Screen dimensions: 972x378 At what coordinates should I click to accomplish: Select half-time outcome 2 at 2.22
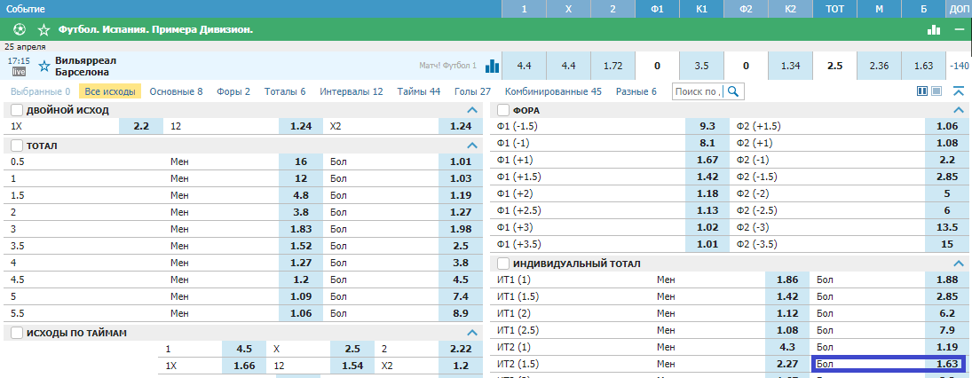(x=461, y=349)
